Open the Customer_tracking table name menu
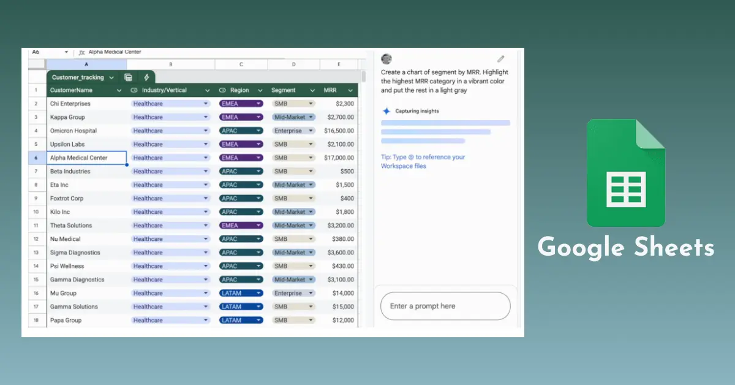 click(x=111, y=77)
